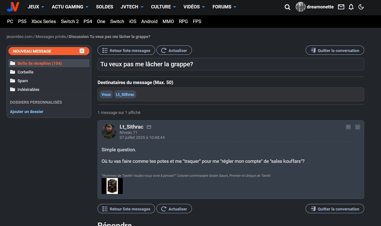Screen dimensions: 381x226
Task: Expand the VIDÉOS dropdown menu
Action: [x=194, y=7]
